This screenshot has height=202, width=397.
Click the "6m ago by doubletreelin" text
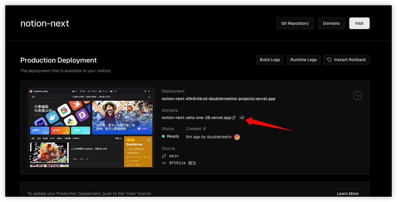pyautogui.click(x=209, y=137)
